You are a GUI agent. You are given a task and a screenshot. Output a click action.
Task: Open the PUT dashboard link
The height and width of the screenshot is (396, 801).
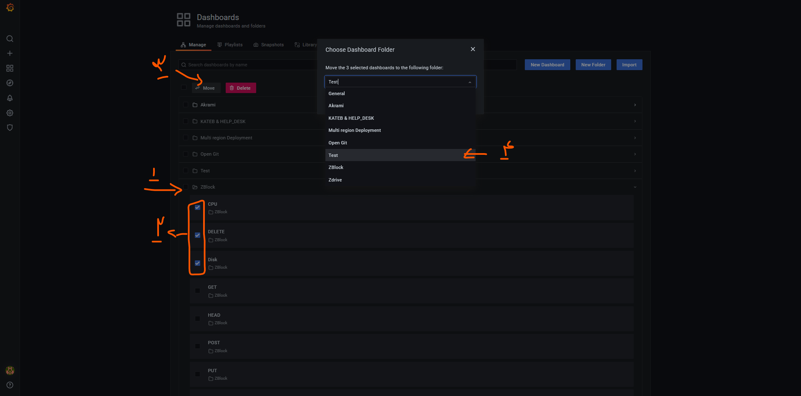(x=212, y=371)
